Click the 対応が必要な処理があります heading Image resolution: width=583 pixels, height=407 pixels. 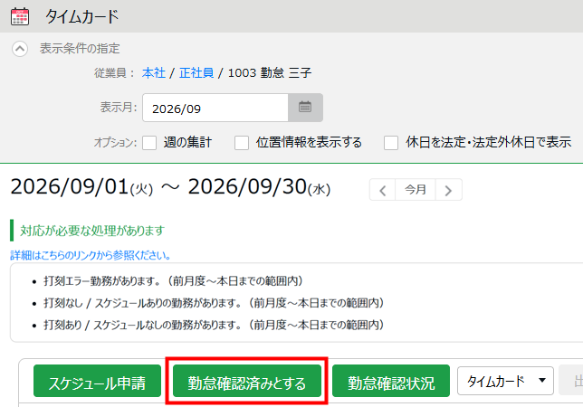pos(92,231)
